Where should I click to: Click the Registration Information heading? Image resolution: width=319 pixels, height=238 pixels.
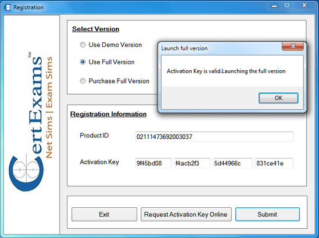[x=108, y=114]
